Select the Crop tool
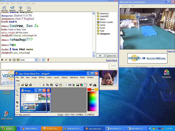The height and width of the screenshot is (131, 175). [17, 102]
